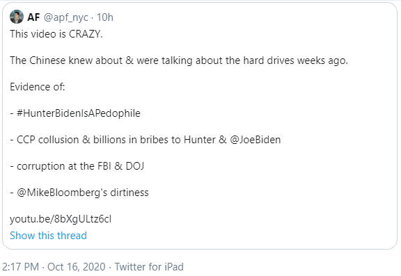Screen dimensions: 401x276
Task: Click the 2:17 PM tweet time
Action: [20, 267]
